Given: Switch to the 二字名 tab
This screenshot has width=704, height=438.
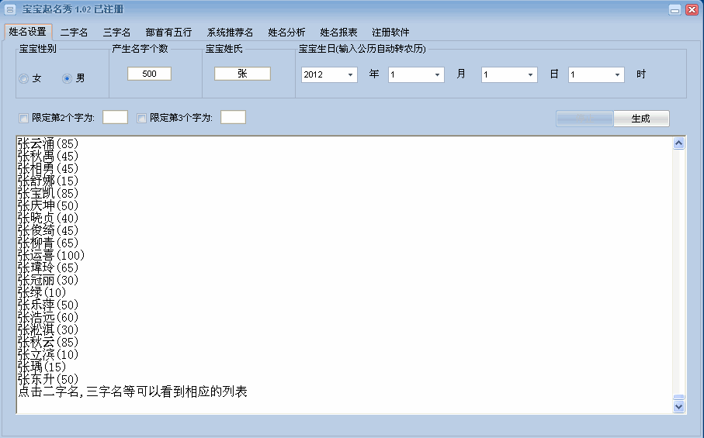Looking at the screenshot, I should (75, 33).
